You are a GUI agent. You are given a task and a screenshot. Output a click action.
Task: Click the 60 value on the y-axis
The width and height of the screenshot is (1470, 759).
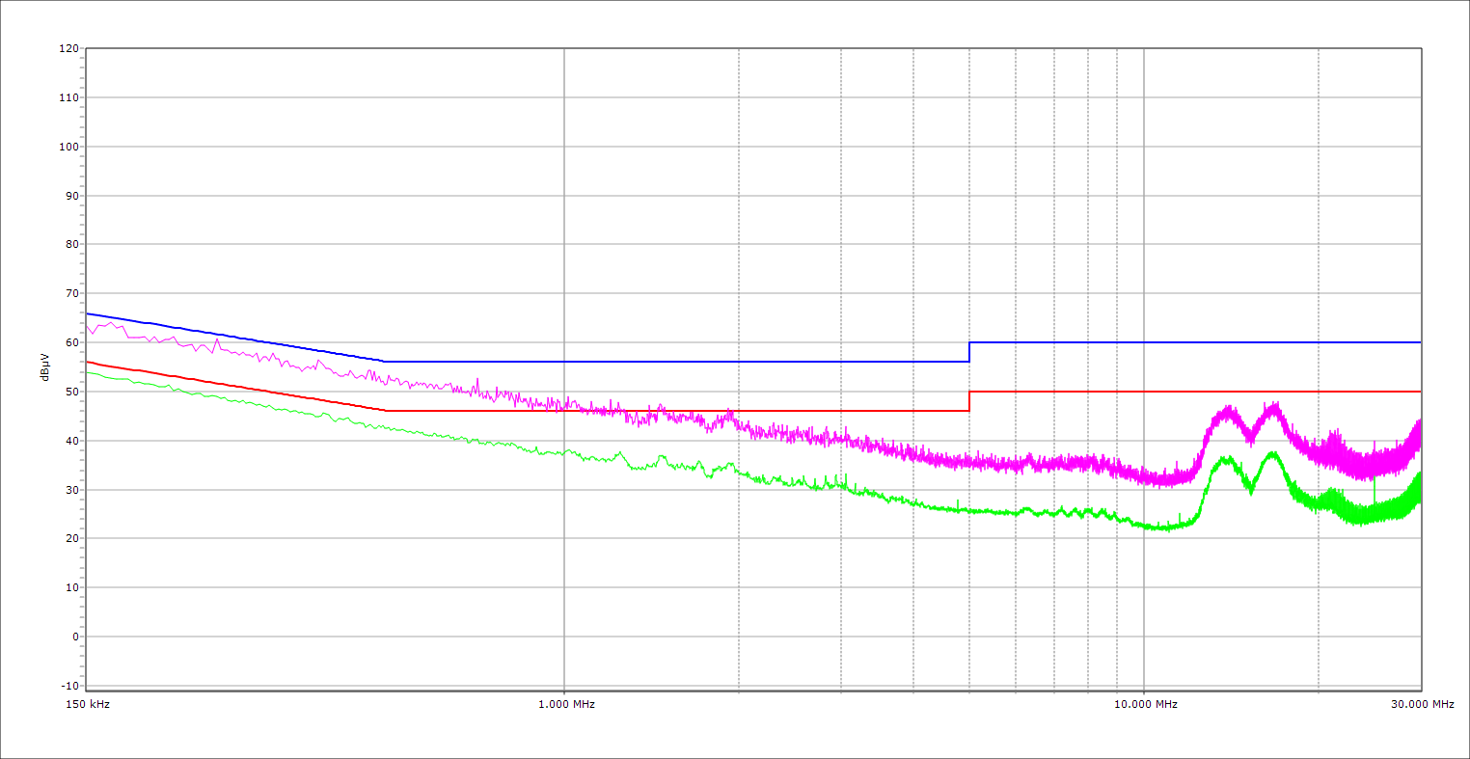71,342
